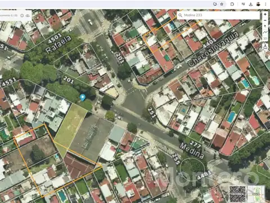Open browser downloads icon

(251, 4)
